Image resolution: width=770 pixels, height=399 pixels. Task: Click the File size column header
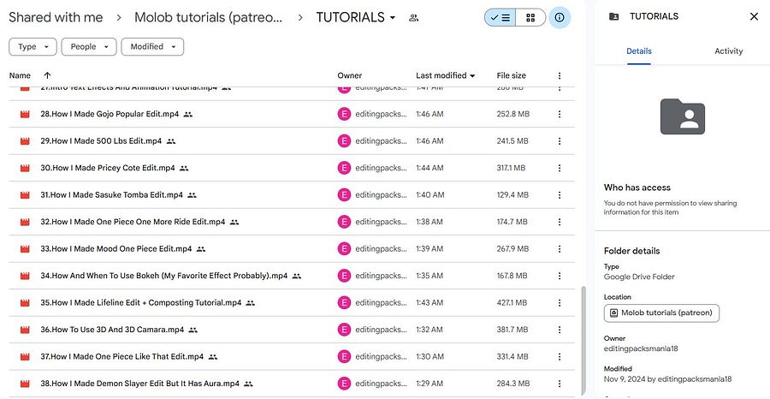tap(512, 75)
